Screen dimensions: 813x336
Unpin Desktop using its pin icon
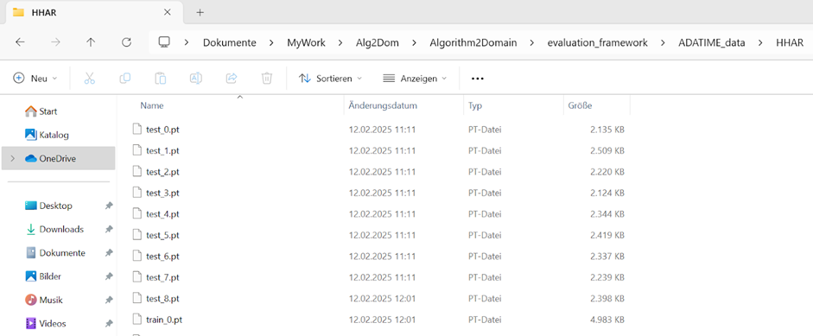(x=108, y=206)
